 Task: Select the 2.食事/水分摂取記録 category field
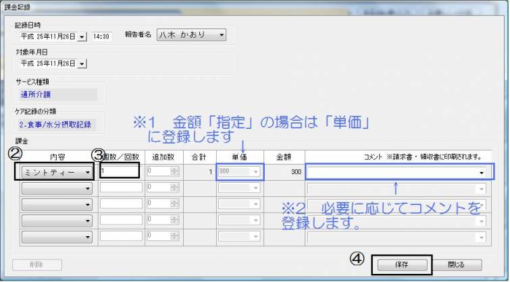coord(57,124)
